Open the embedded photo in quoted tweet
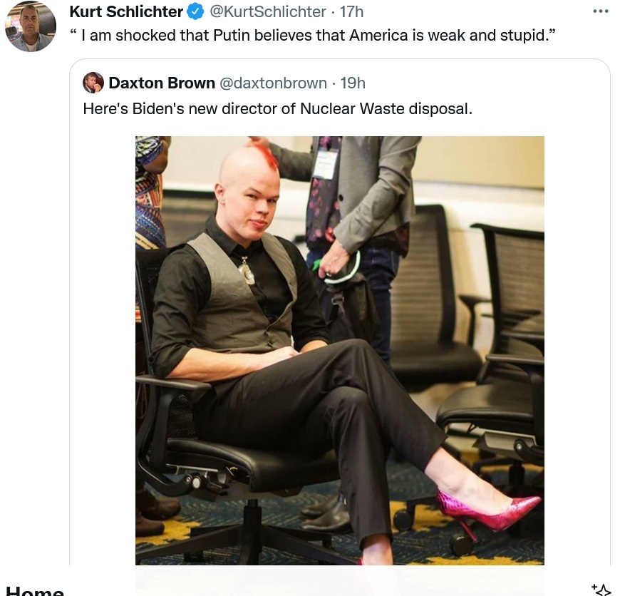Viewport: 620px width, 596px height. click(340, 351)
